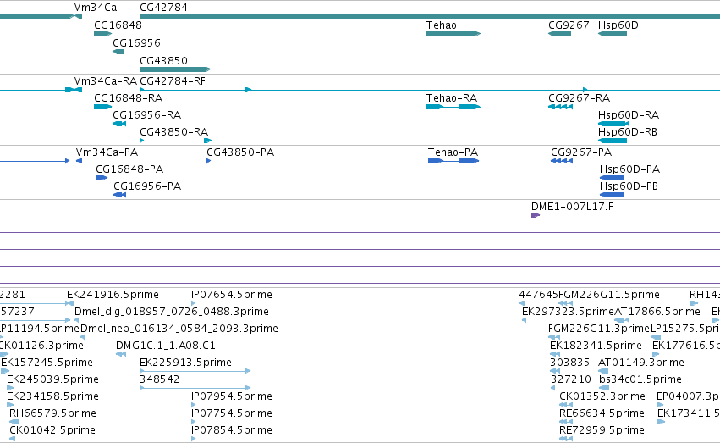
Task: Click the 348542 alignment feature line
Action: click(195, 388)
